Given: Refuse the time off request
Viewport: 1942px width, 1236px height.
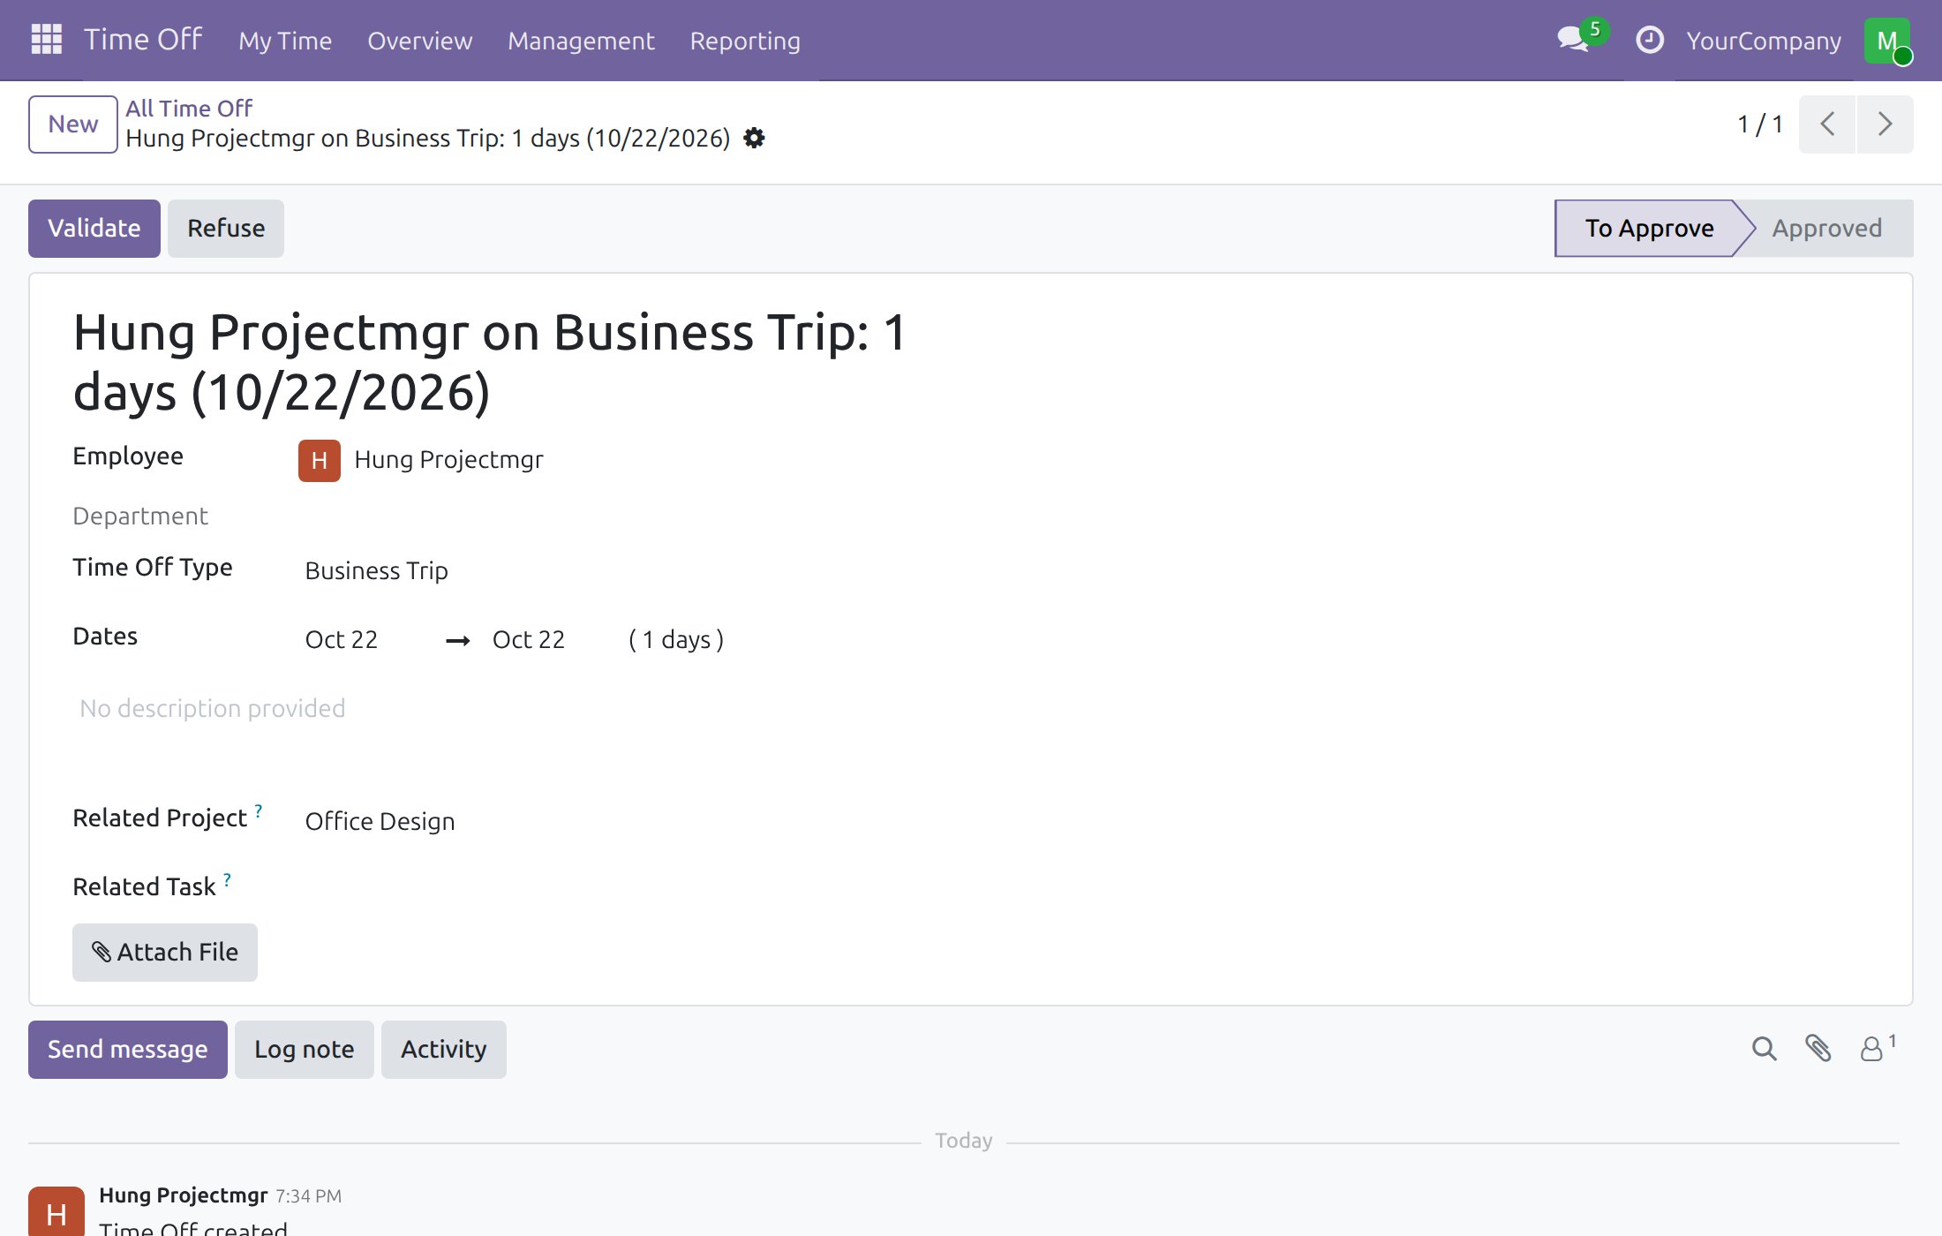Looking at the screenshot, I should click(x=226, y=229).
